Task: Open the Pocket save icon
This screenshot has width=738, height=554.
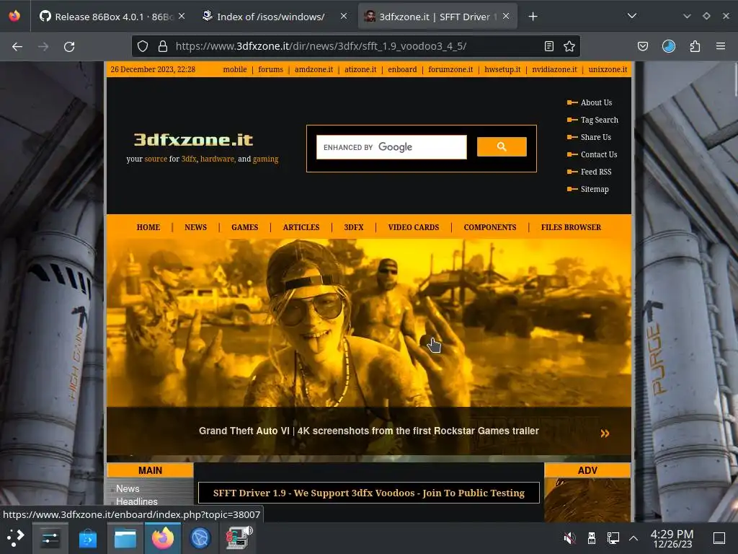Action: point(643,46)
